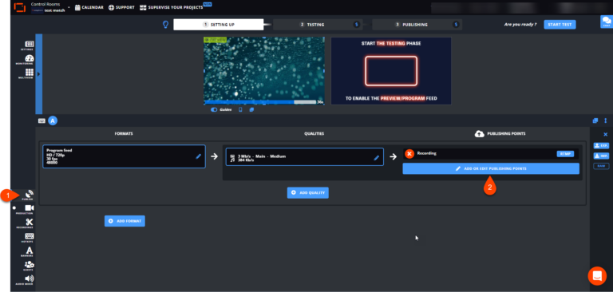Edit the Program feed format pencil

(x=198, y=156)
